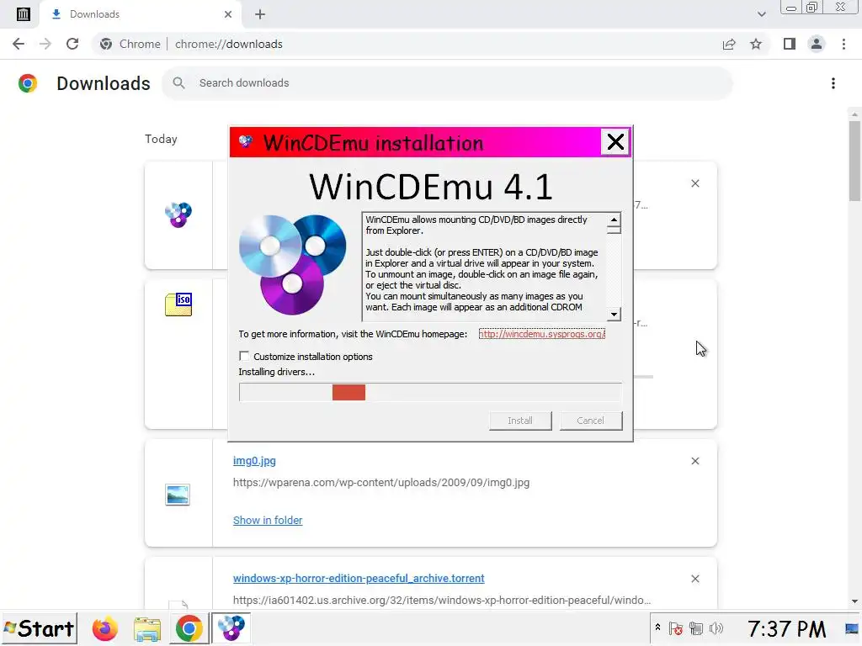
Task: Open the Chrome three-dot main menu
Action: 843,44
